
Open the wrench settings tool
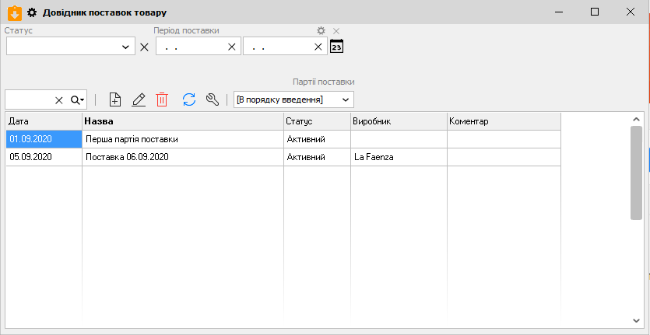coord(212,99)
